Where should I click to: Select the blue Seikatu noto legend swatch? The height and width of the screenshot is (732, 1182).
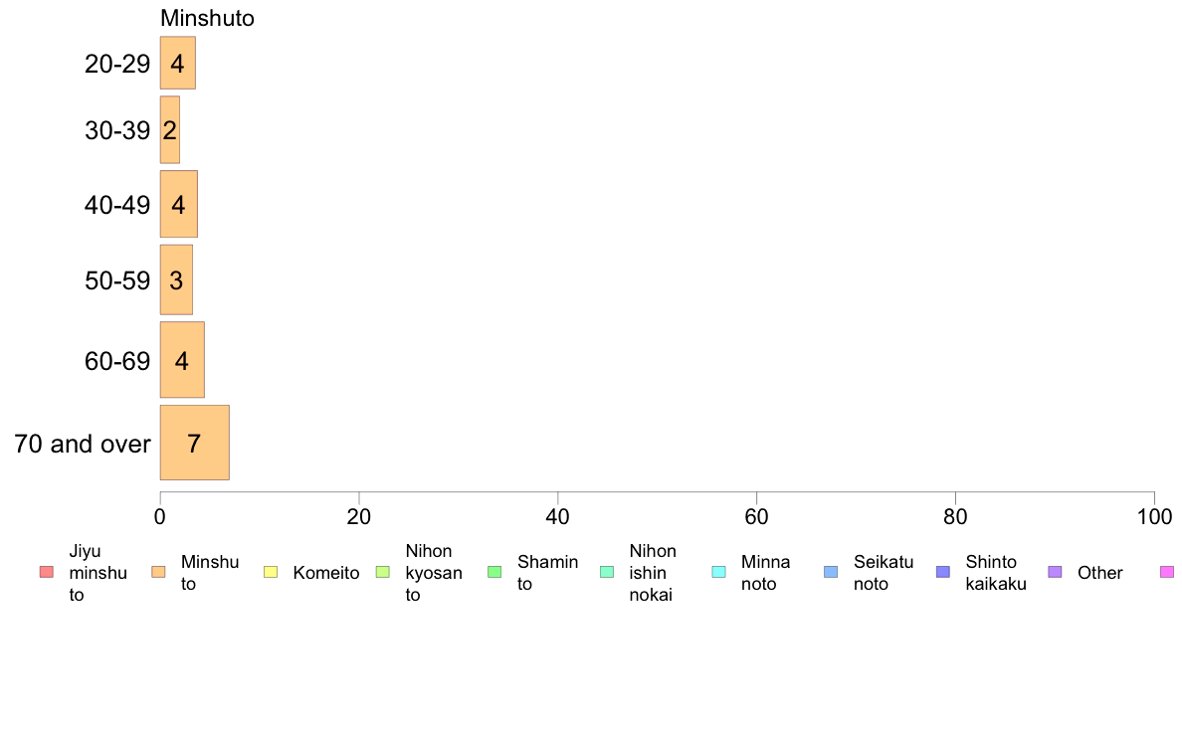click(x=831, y=572)
